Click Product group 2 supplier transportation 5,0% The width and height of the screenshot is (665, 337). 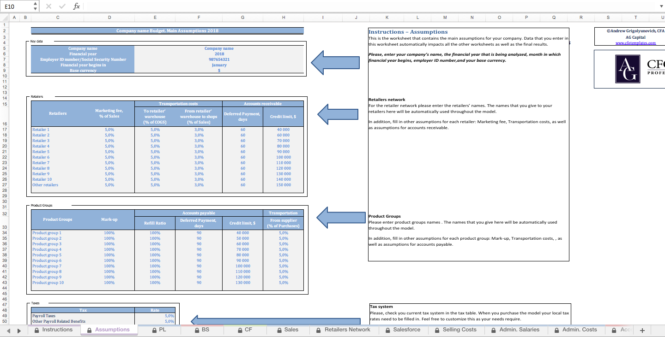(x=284, y=238)
